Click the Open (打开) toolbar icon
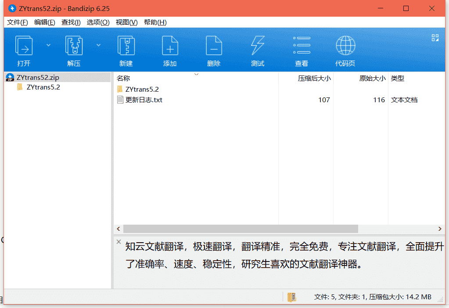Image resolution: width=449 pixels, height=308 pixels. tap(24, 46)
